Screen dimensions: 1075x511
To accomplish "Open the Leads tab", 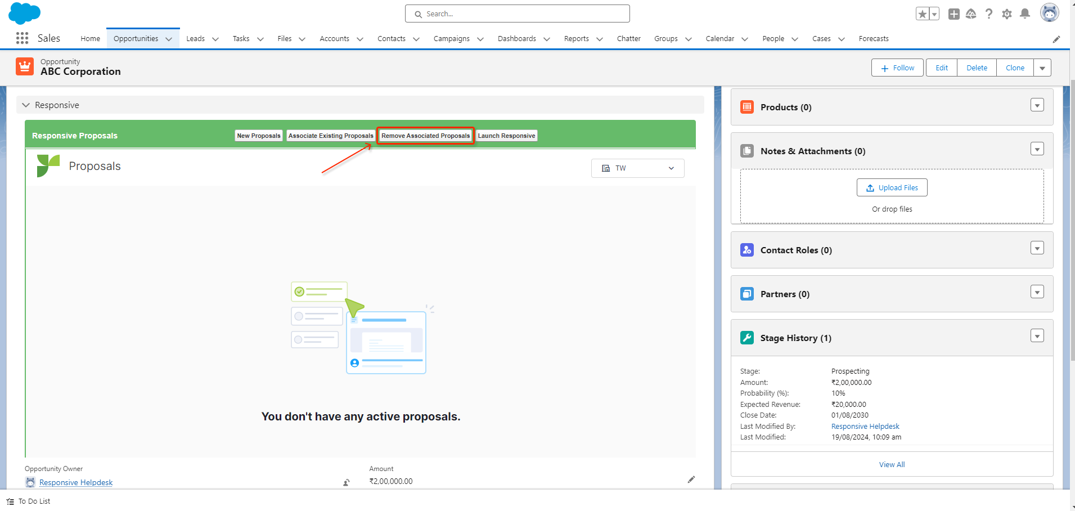I will [x=195, y=39].
